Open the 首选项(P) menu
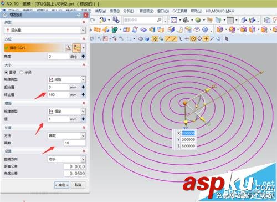The width and height of the screenshot is (277, 202). [146, 11]
